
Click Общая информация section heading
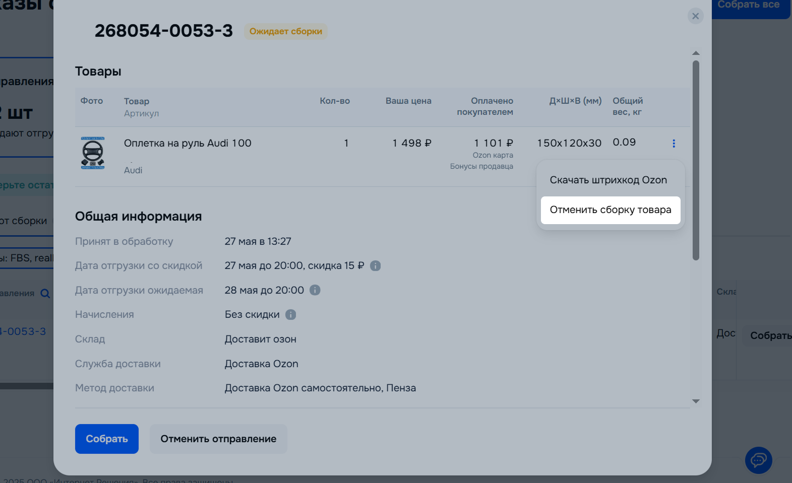coord(139,217)
